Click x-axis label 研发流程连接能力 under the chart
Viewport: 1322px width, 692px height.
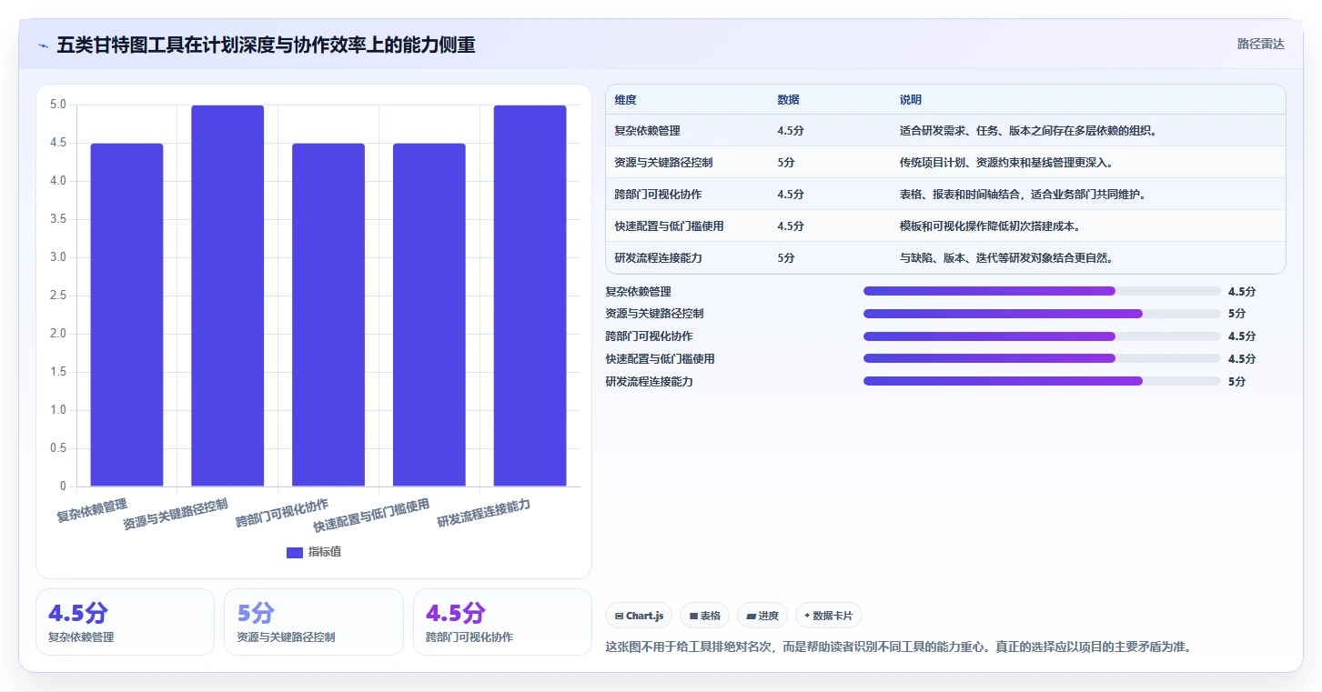(484, 514)
